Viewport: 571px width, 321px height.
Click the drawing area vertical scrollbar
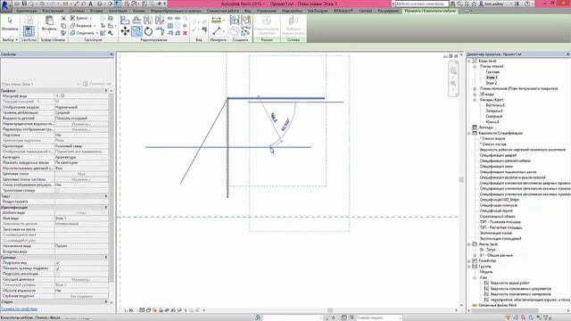point(461,180)
